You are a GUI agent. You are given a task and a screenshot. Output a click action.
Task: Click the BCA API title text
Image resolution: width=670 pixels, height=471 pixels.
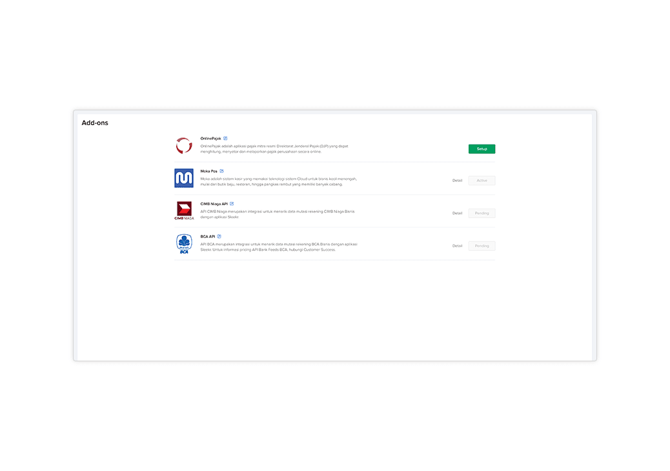[208, 237]
